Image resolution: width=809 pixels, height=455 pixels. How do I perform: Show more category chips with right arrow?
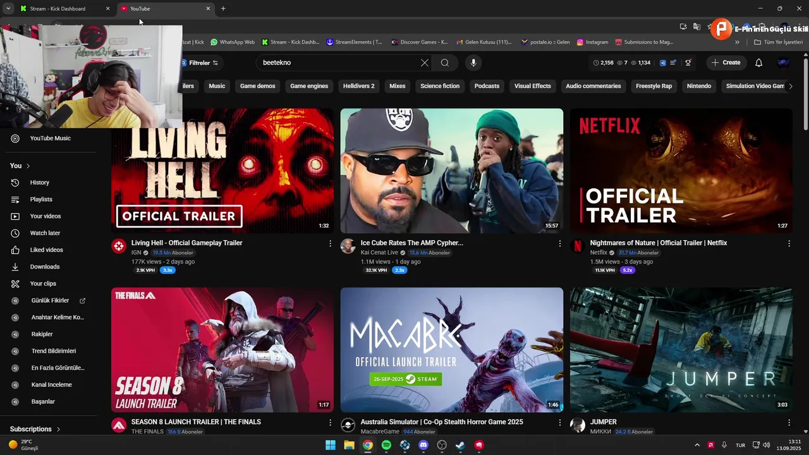(790, 86)
